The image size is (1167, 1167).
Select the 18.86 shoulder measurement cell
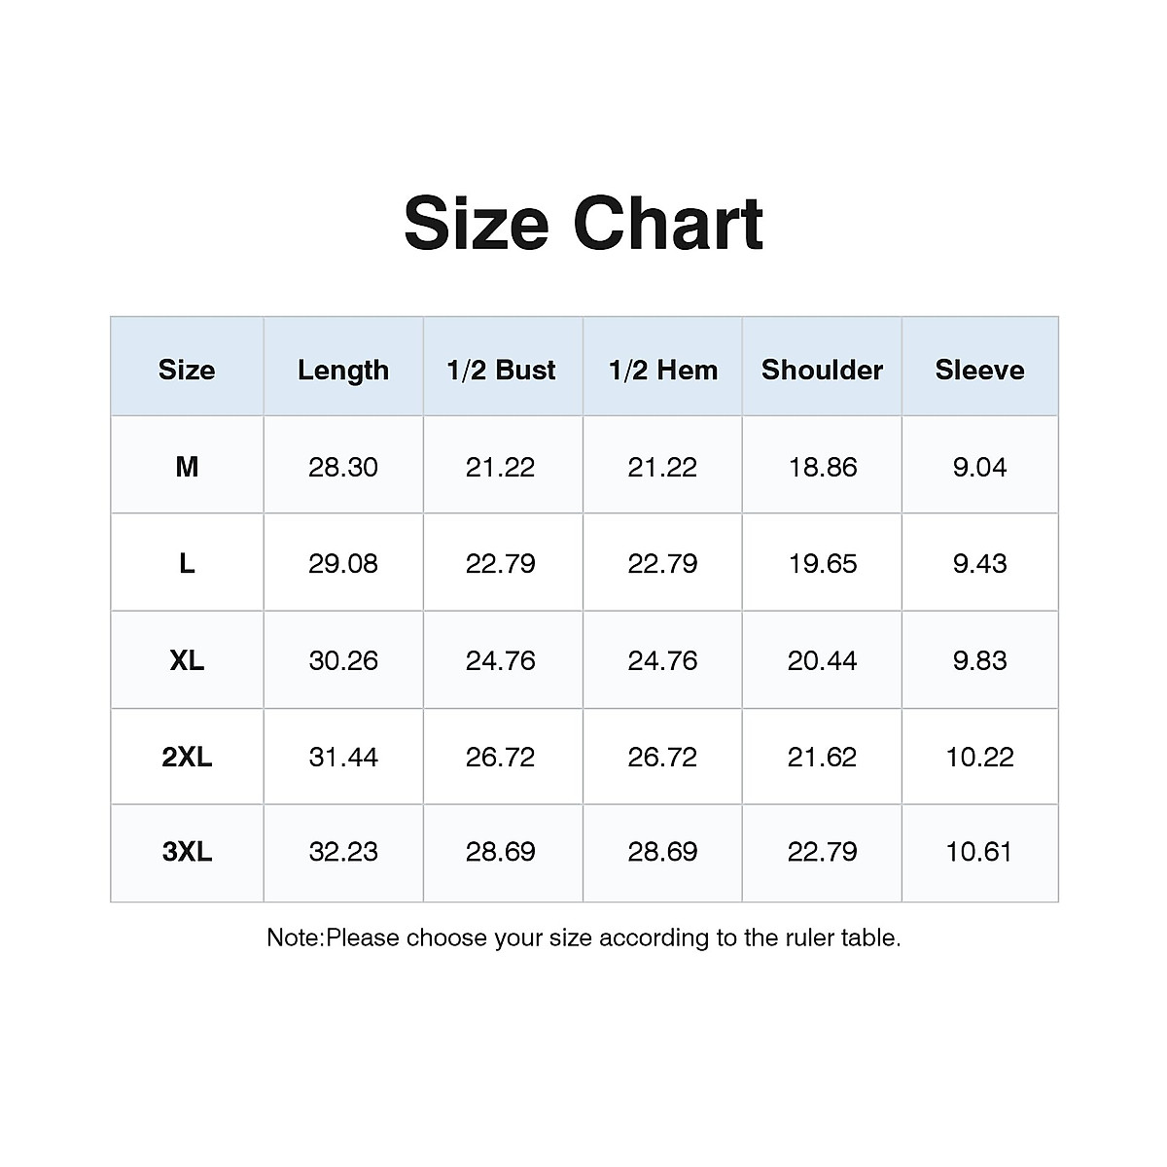823,467
